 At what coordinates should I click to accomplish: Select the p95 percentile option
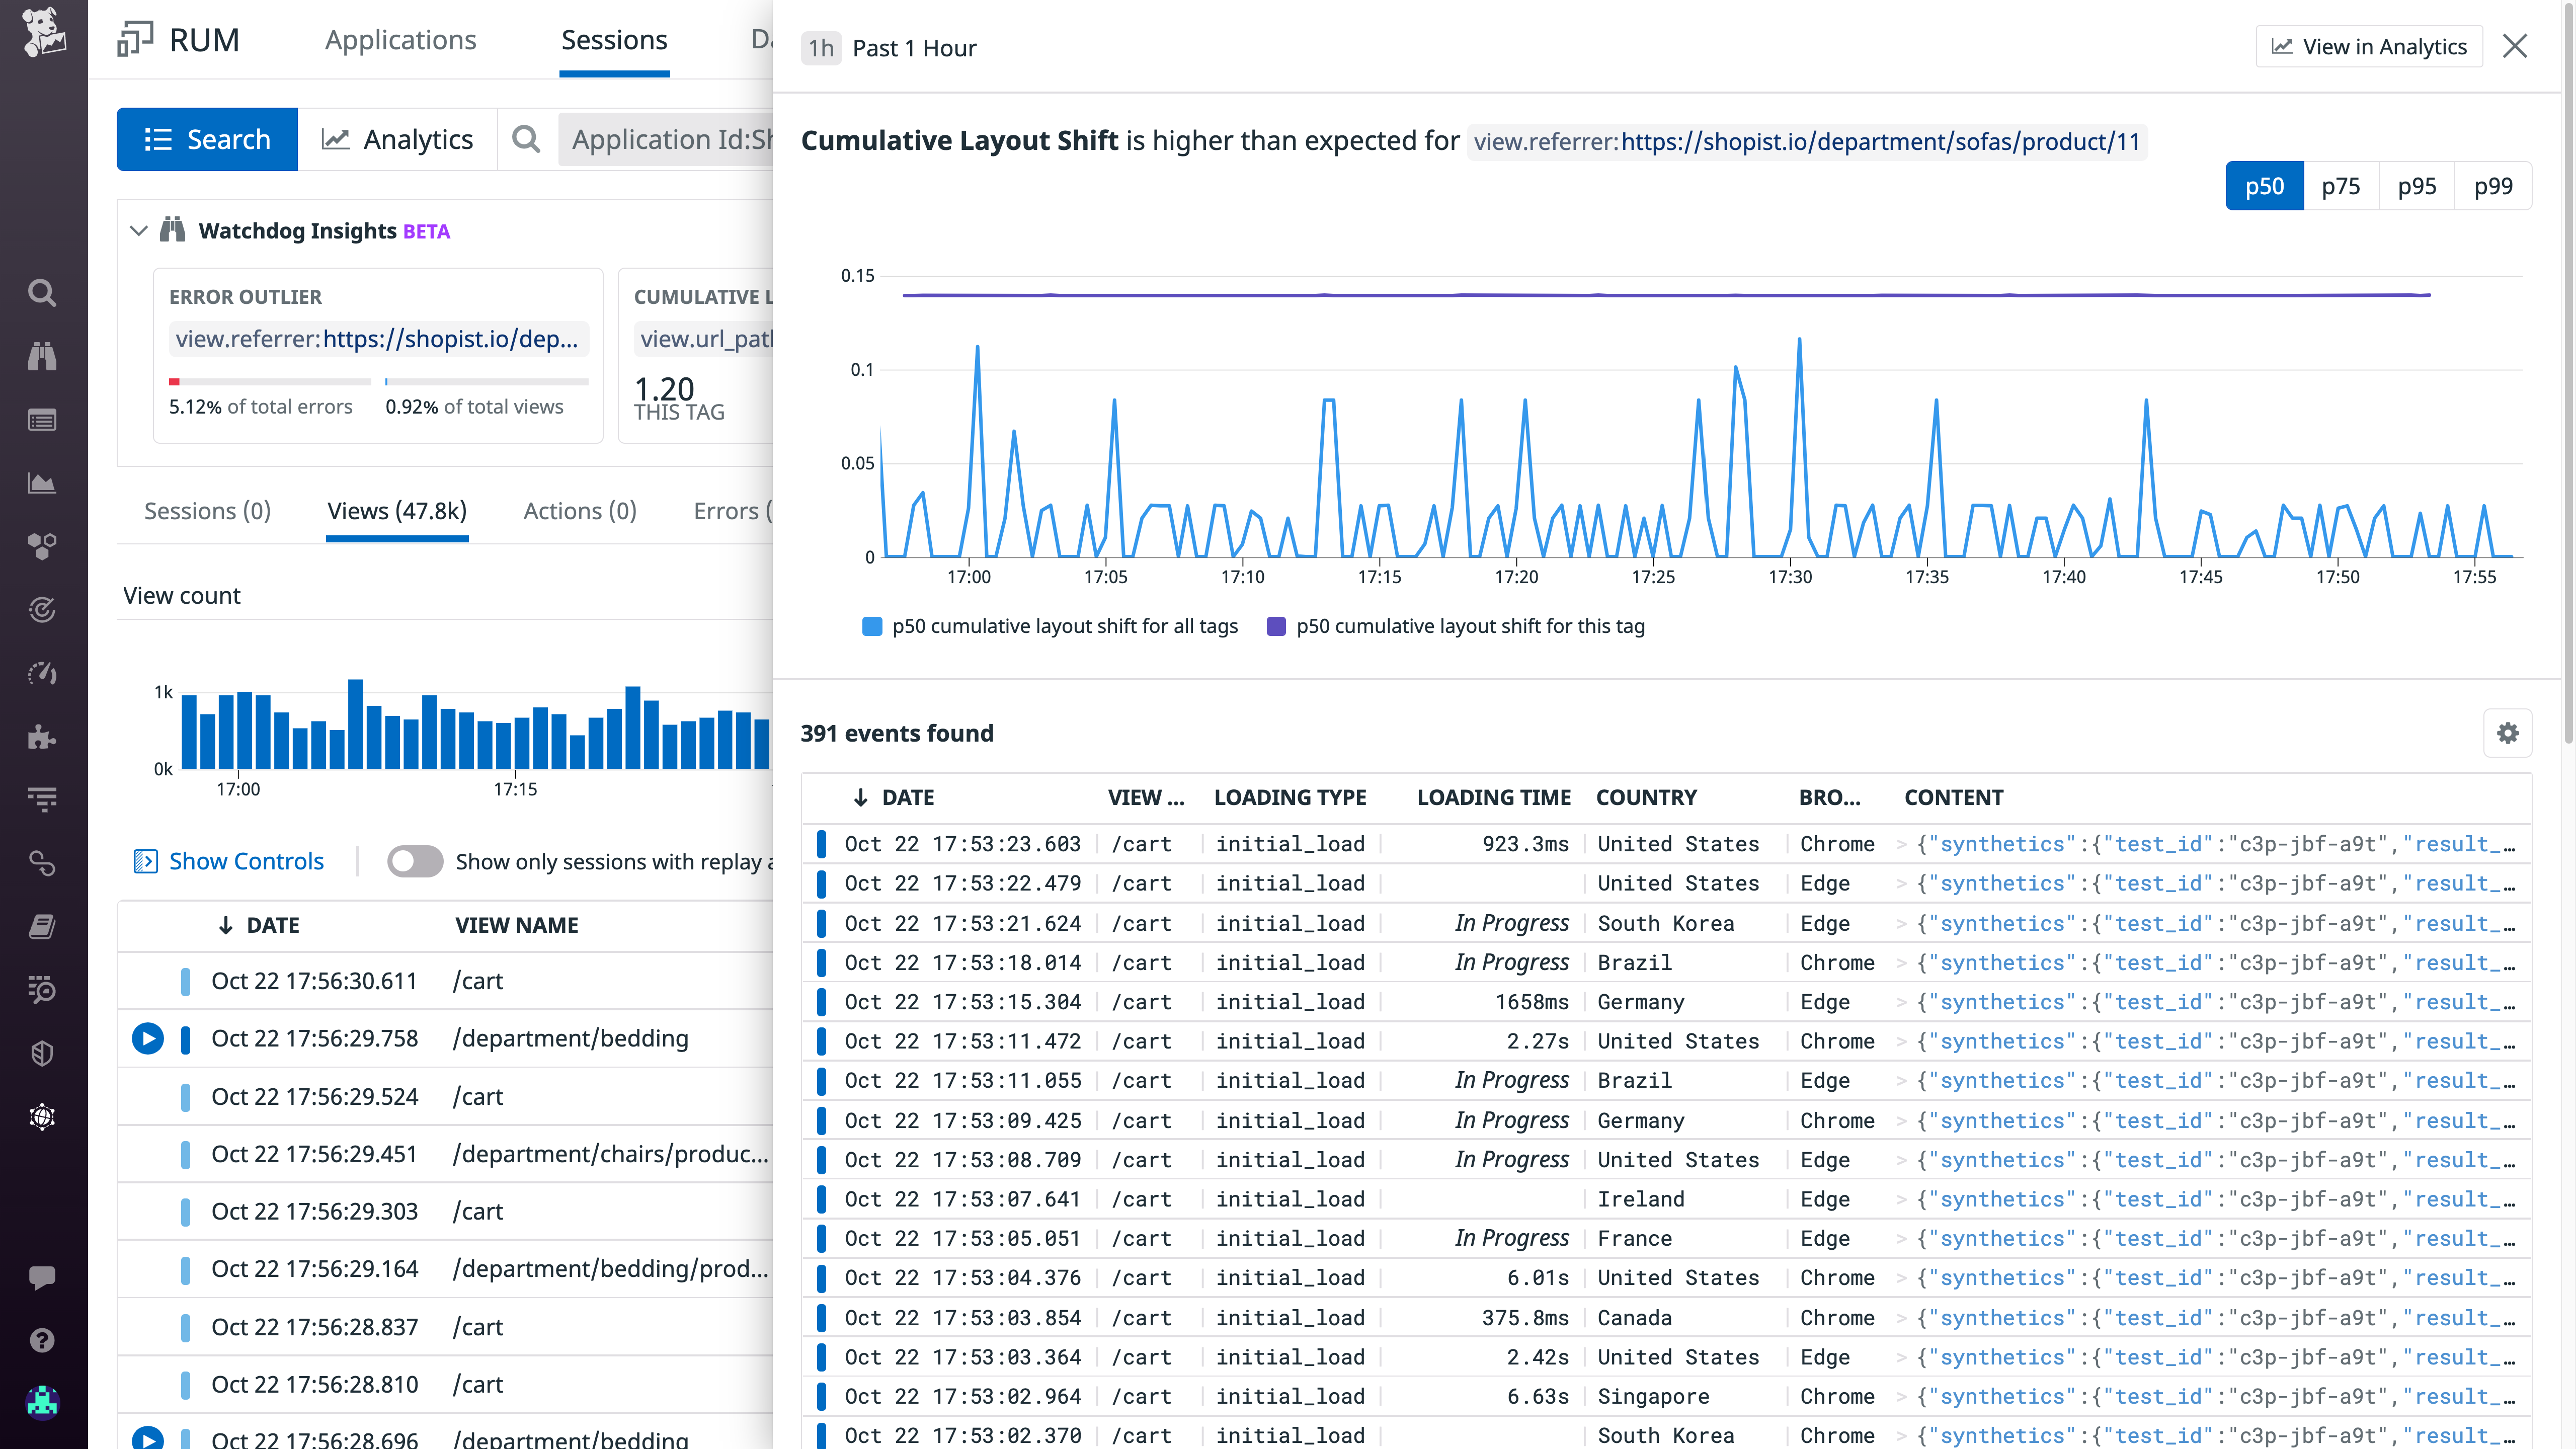pyautogui.click(x=2417, y=186)
